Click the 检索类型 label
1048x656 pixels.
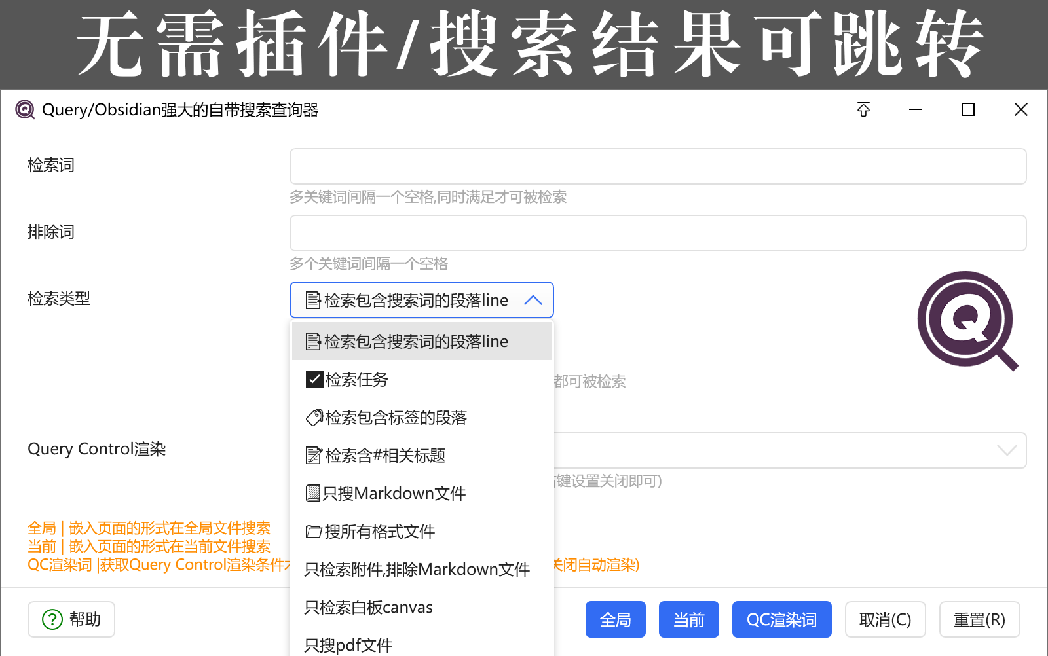tap(59, 299)
